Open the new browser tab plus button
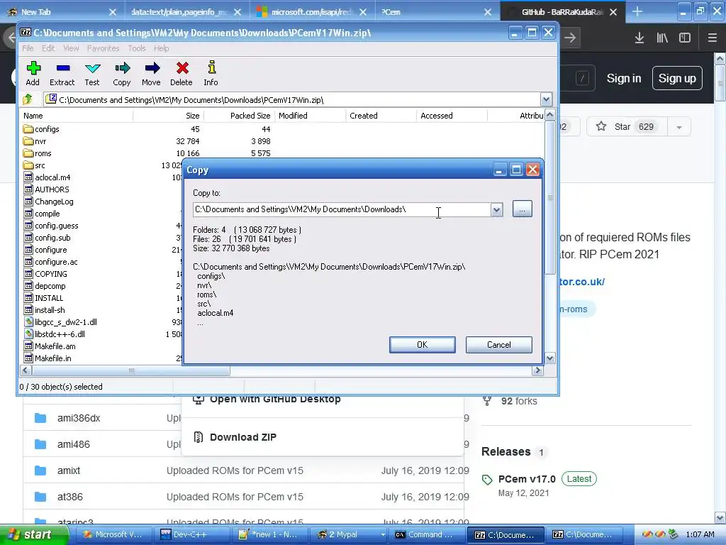Image resolution: width=726 pixels, height=545 pixels. coord(637,11)
